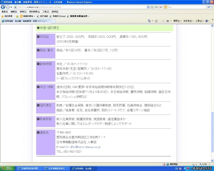Screen dimensions: 214x171
Task: Click the vertical scrollbar thumb
Action: point(212,132)
